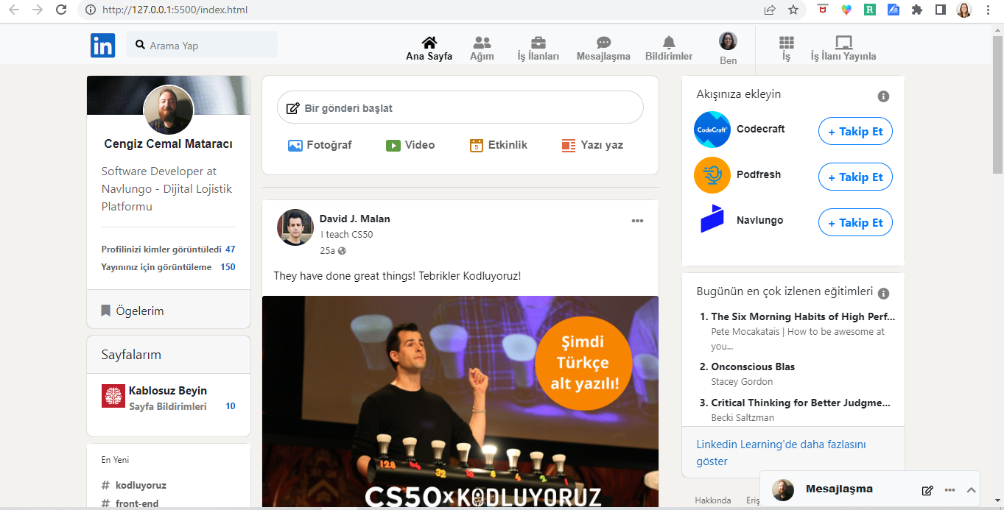Screen dimensions: 1004x510
Task: Open messaging panel three-dot options
Action: pyautogui.click(x=949, y=490)
